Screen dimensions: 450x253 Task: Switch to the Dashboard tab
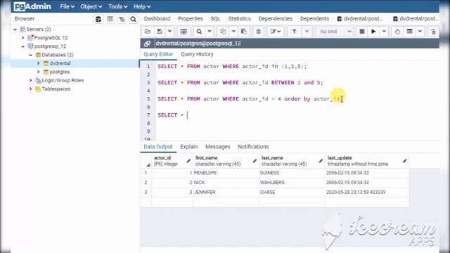click(157, 19)
